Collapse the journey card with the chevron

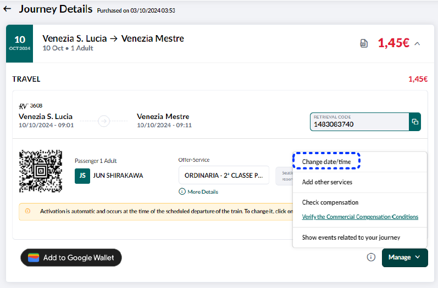click(417, 43)
